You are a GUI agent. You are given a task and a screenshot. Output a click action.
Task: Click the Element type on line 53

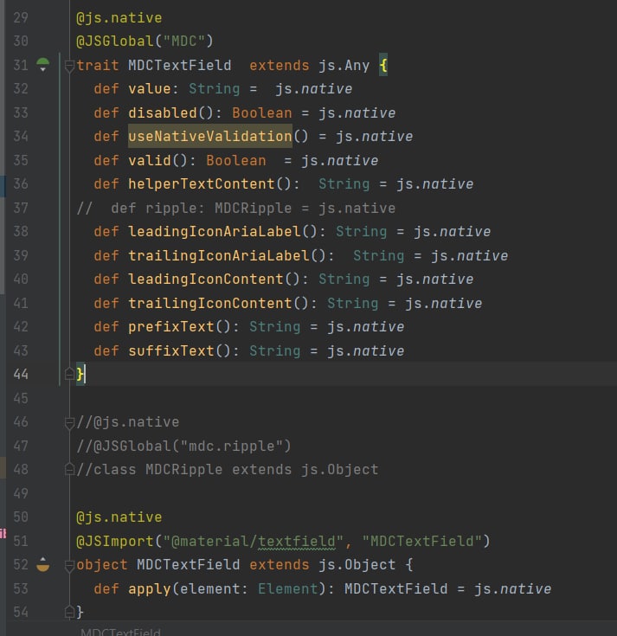click(288, 588)
